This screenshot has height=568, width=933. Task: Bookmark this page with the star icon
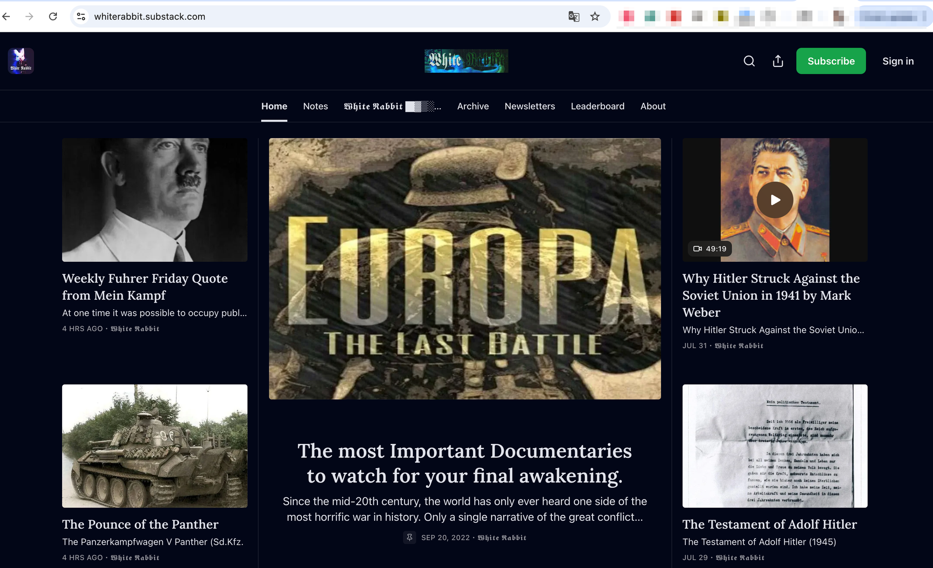(x=595, y=17)
